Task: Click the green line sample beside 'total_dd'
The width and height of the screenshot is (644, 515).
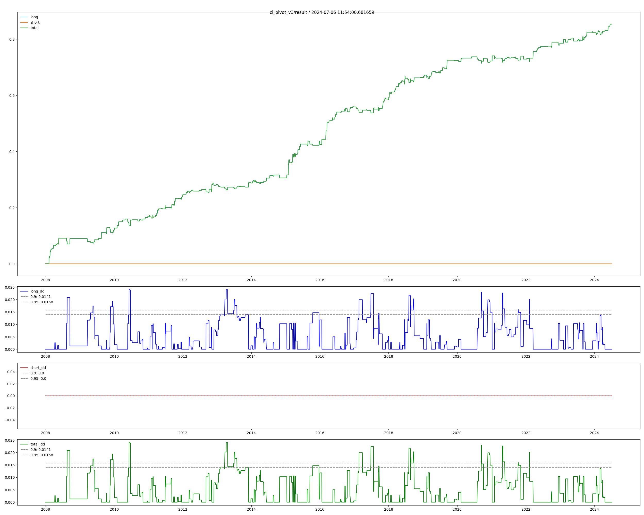Action: pyautogui.click(x=24, y=444)
